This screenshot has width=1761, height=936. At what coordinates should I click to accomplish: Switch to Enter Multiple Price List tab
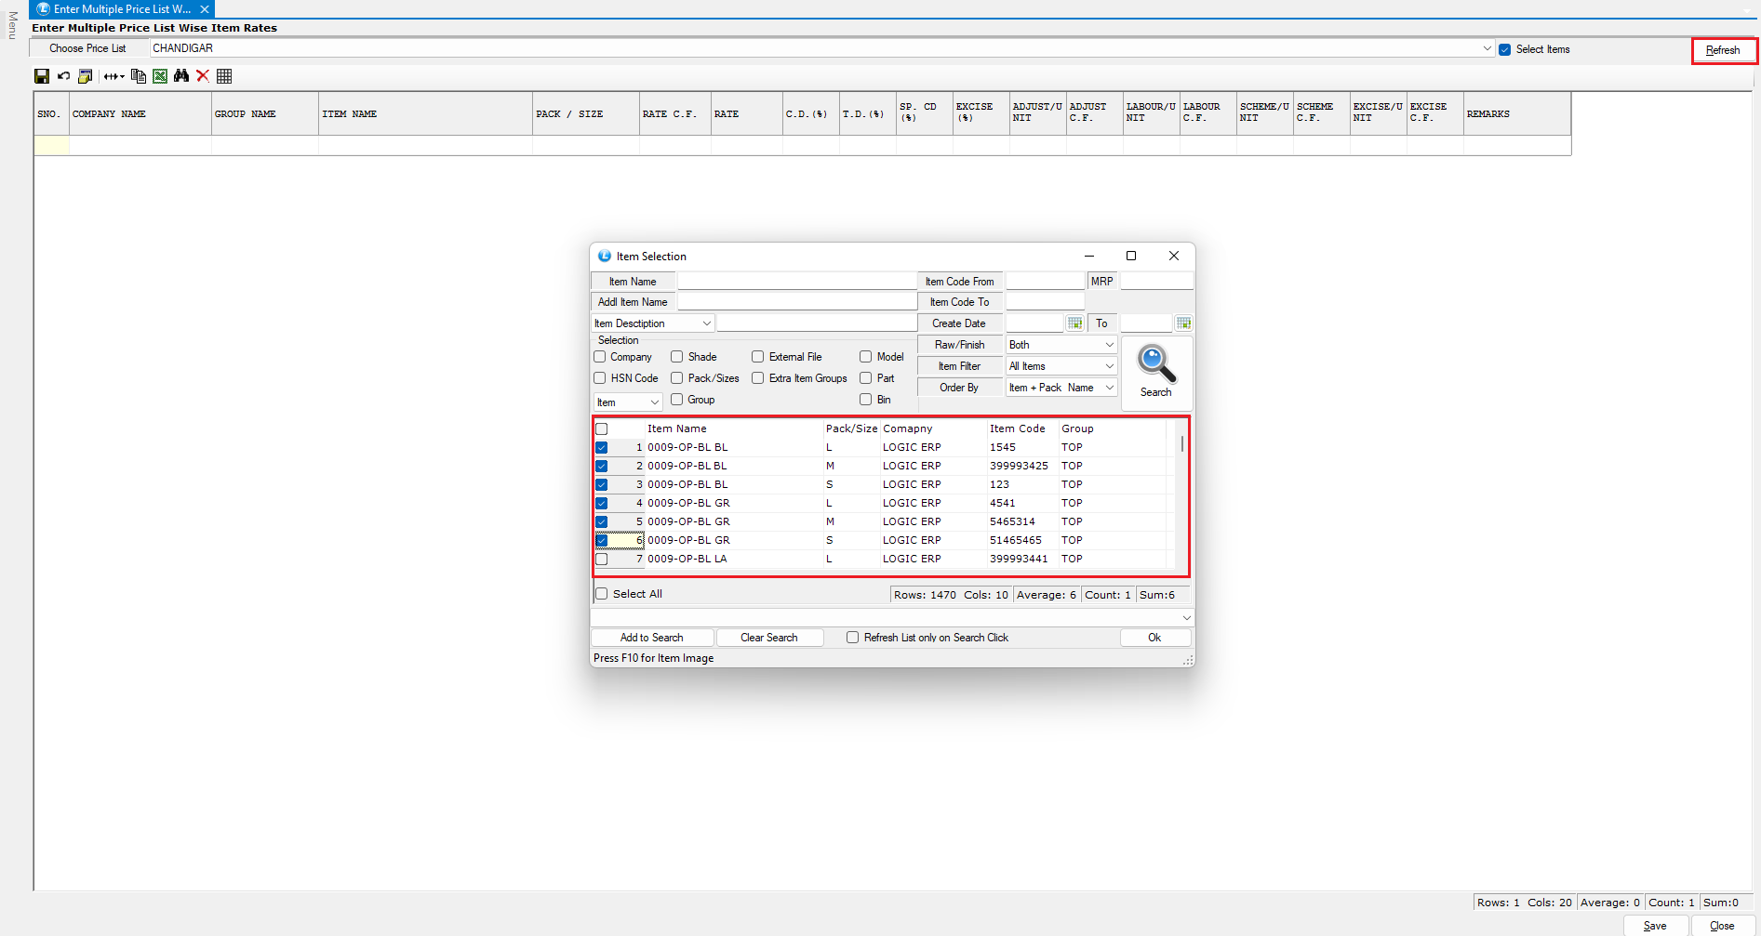point(121,9)
